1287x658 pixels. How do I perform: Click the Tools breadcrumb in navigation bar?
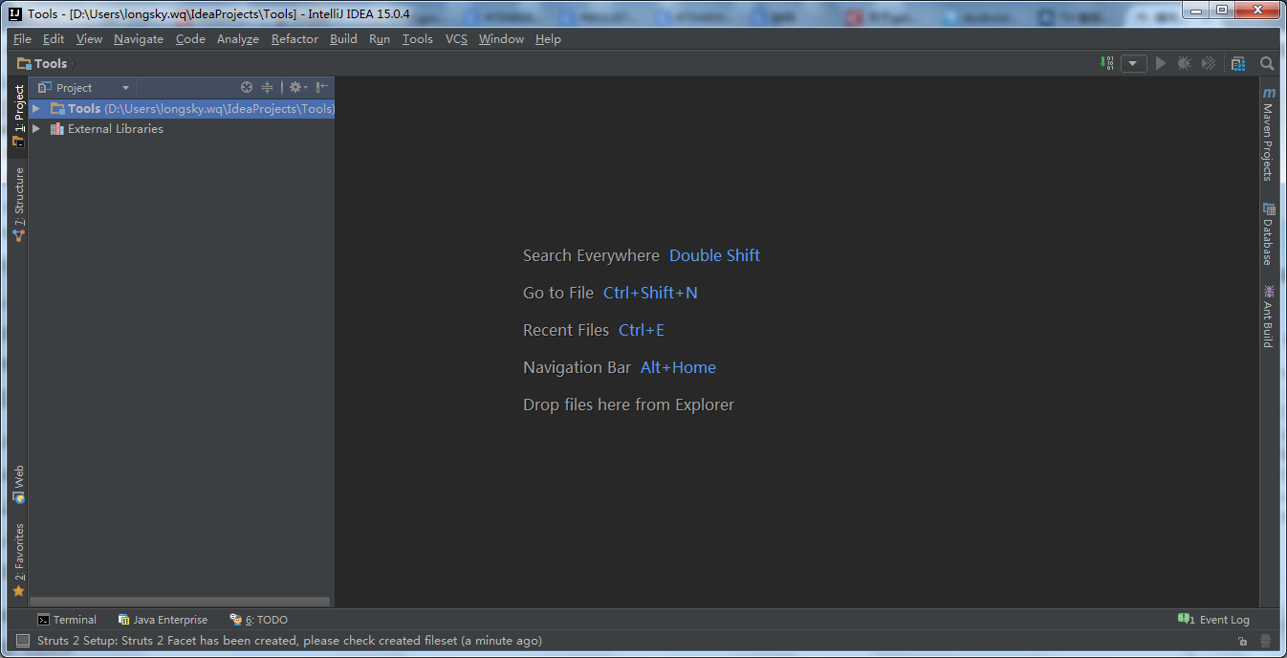(43, 63)
